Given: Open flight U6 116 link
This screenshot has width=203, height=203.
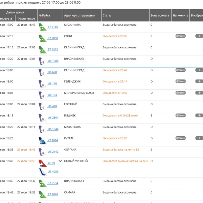Looking at the screenshot, I should 52,84.
